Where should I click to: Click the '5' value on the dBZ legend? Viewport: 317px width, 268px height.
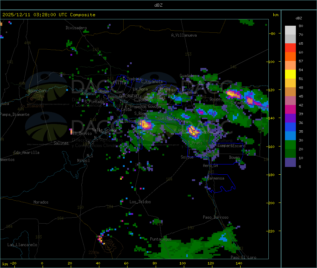point(300,167)
